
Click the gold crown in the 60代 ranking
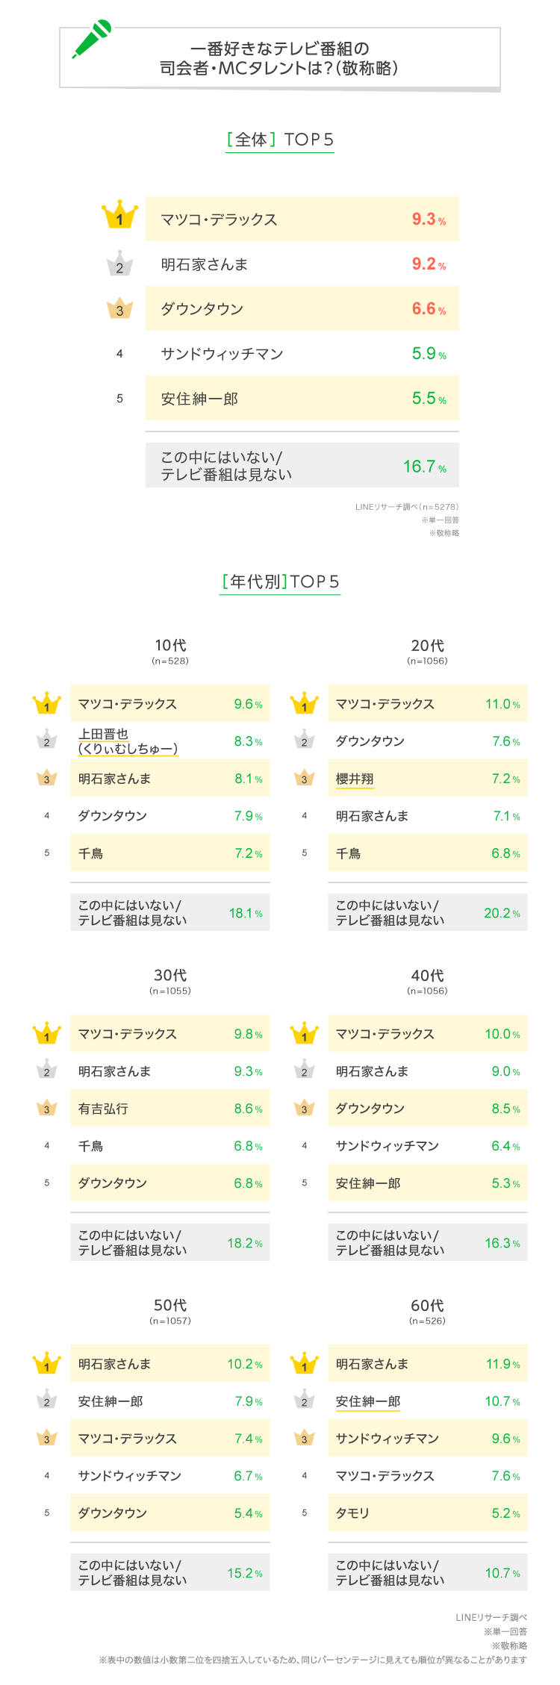[304, 1363]
